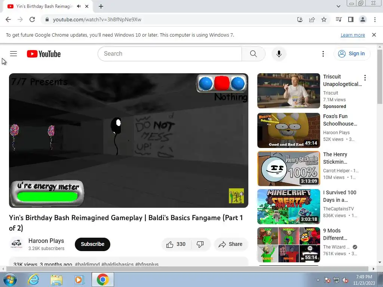Click the scrollbar down arrow
Viewport: 383px width, 287px height.
(x=380, y=262)
